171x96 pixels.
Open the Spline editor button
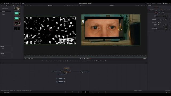pos(147,3)
